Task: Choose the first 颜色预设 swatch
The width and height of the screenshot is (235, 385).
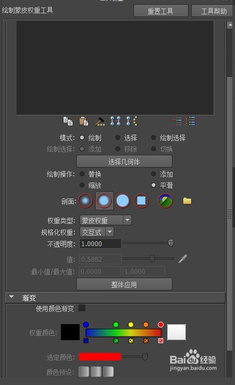Action: [x=84, y=372]
